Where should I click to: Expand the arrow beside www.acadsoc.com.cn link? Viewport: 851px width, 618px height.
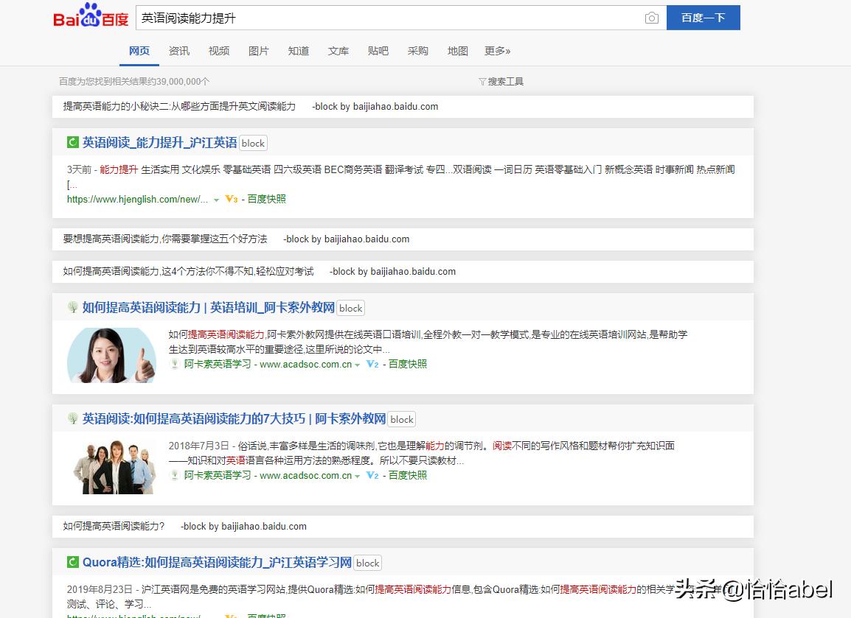(x=358, y=364)
